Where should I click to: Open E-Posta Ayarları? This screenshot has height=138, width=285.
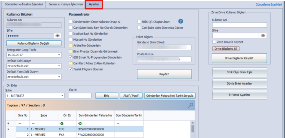click(x=239, y=95)
